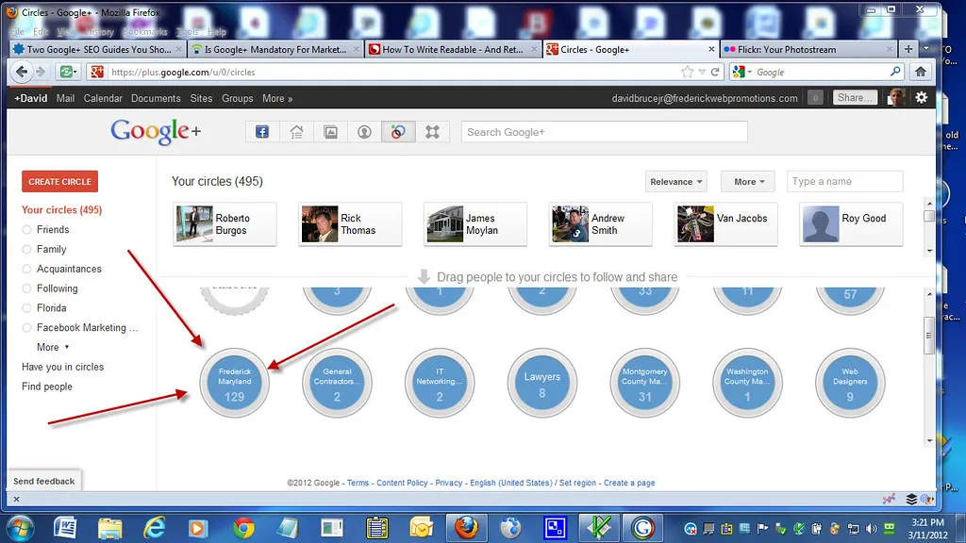Select Andrew Smith person card

click(x=601, y=224)
